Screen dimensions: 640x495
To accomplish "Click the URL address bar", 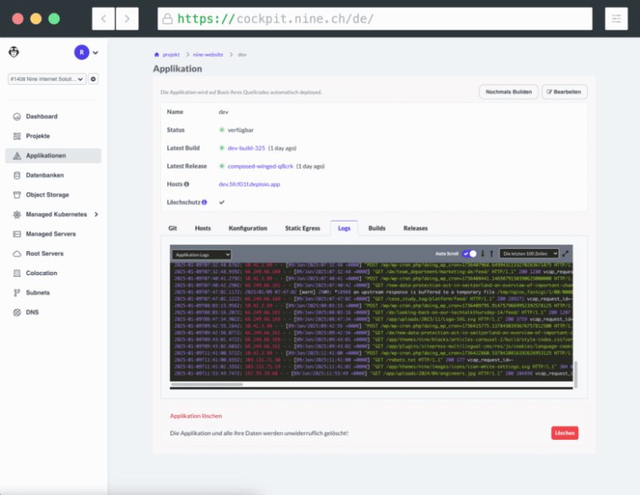I will click(x=374, y=18).
